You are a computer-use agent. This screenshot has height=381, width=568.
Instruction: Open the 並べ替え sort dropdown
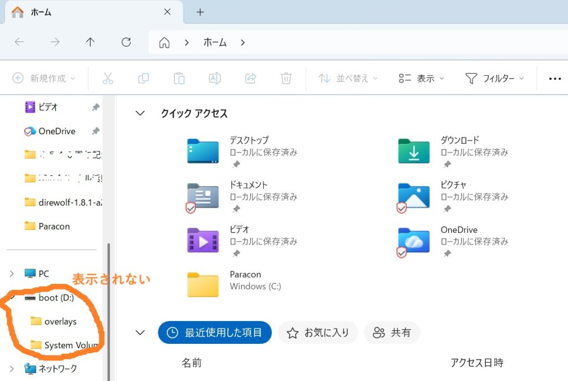tap(348, 79)
